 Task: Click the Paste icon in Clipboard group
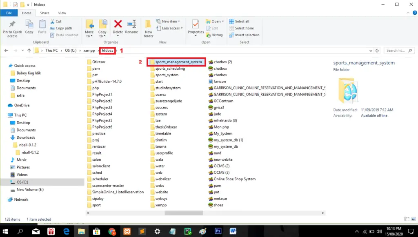point(42,27)
